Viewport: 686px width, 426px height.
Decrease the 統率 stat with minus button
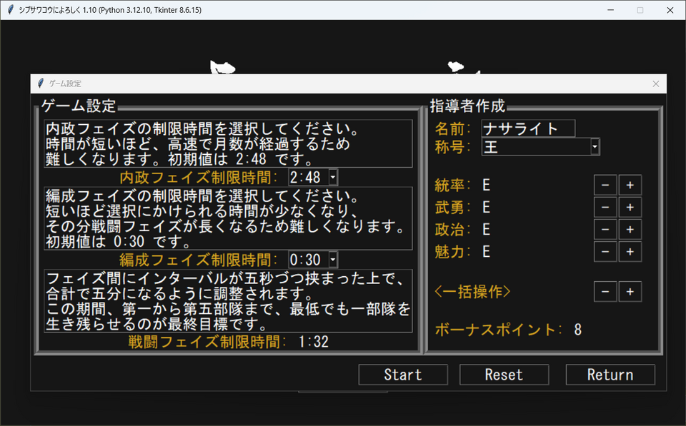tap(605, 186)
